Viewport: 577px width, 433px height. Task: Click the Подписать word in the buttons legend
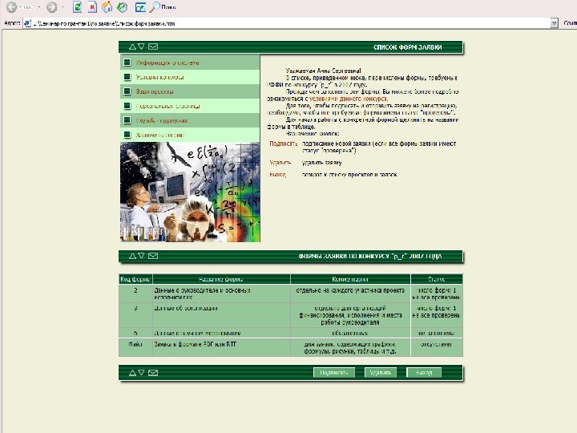(x=284, y=144)
